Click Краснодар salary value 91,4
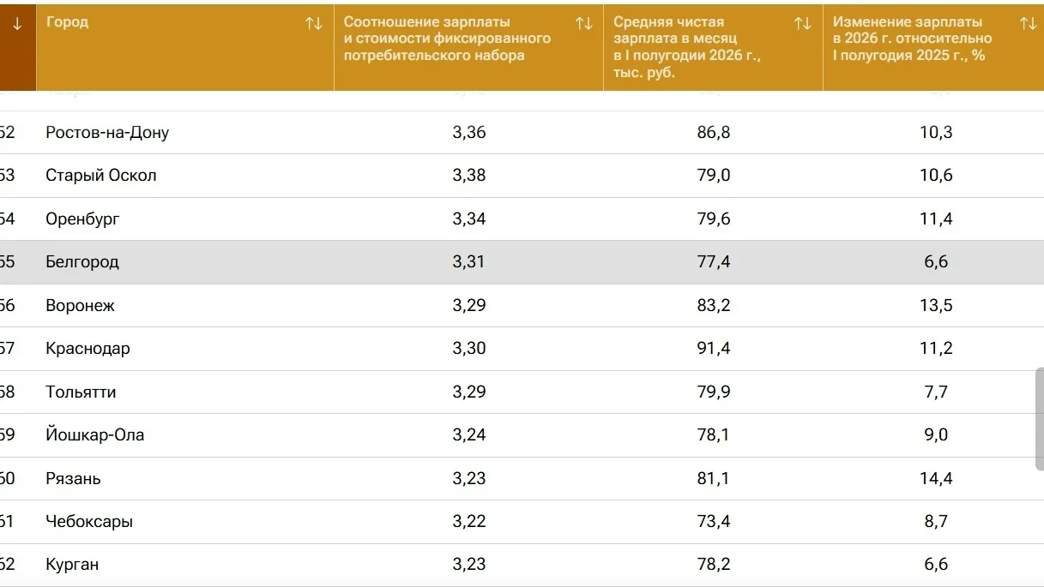The width and height of the screenshot is (1044, 587). 714,349
